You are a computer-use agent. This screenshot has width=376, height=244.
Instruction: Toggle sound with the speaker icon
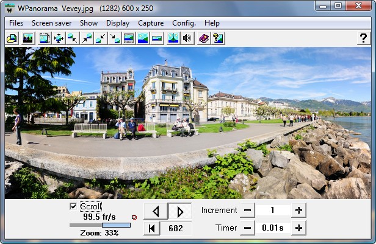(x=187, y=38)
